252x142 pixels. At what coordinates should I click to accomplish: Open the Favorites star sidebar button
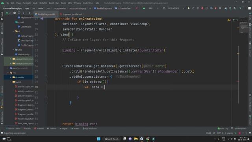coord(2,103)
